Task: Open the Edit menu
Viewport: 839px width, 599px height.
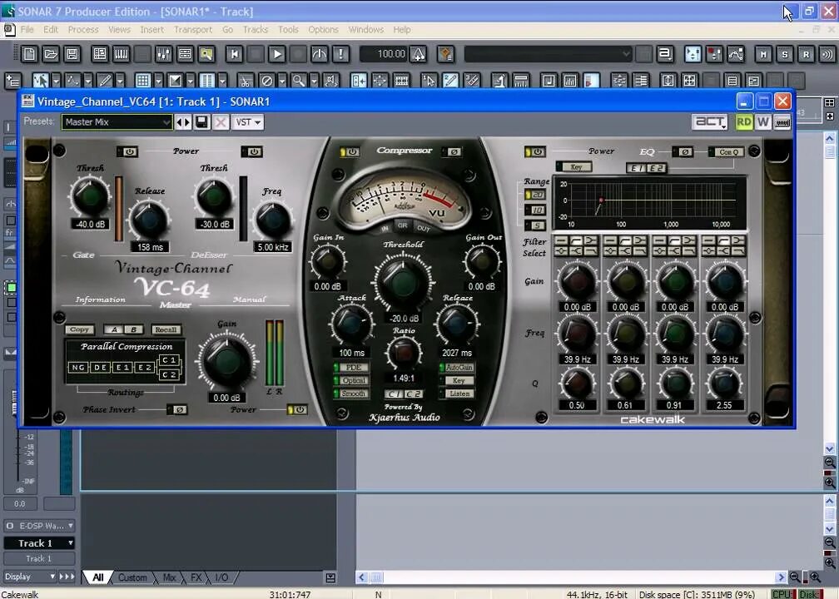Action: coord(51,29)
